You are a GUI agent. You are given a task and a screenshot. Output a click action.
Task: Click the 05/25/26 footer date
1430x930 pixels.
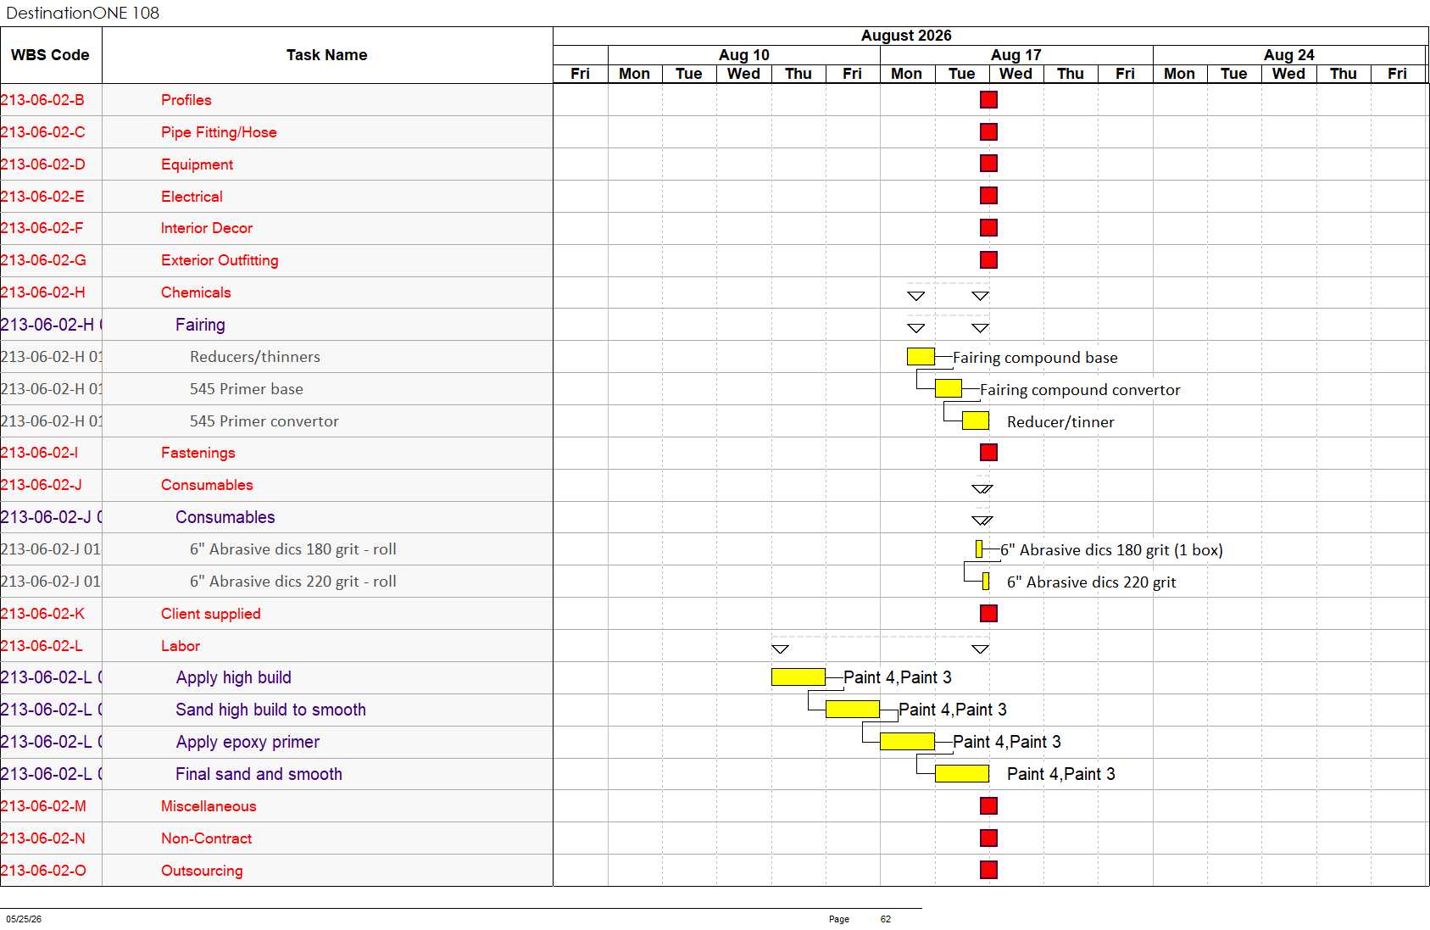tap(24, 919)
